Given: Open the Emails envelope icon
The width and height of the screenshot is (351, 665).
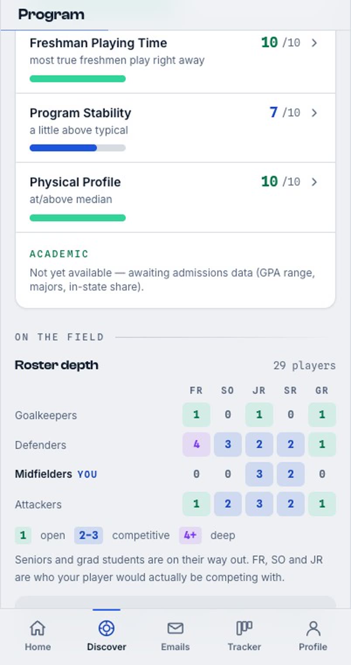Looking at the screenshot, I should point(175,628).
